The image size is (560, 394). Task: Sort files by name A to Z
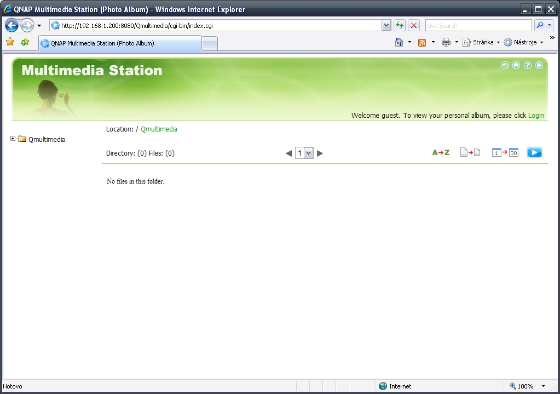[441, 153]
